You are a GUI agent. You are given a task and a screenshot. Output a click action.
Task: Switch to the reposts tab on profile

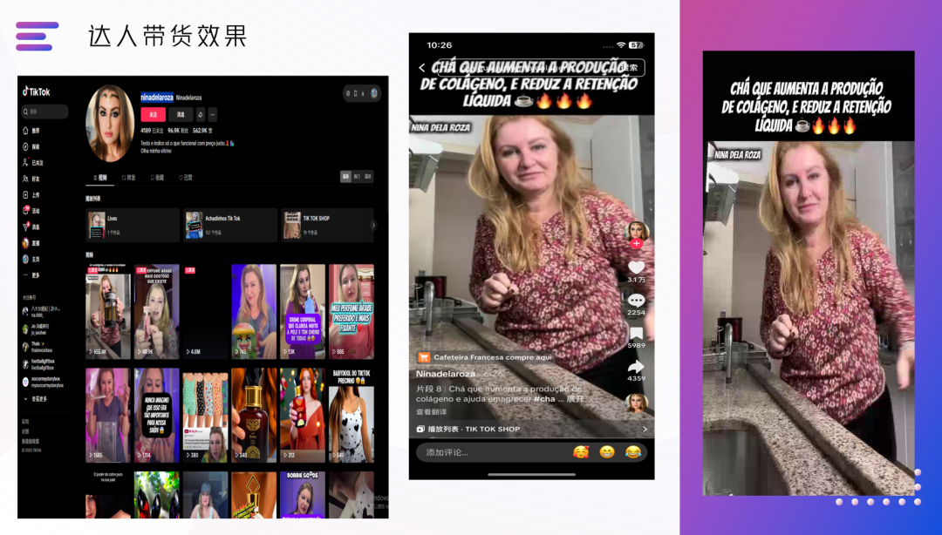click(x=128, y=177)
